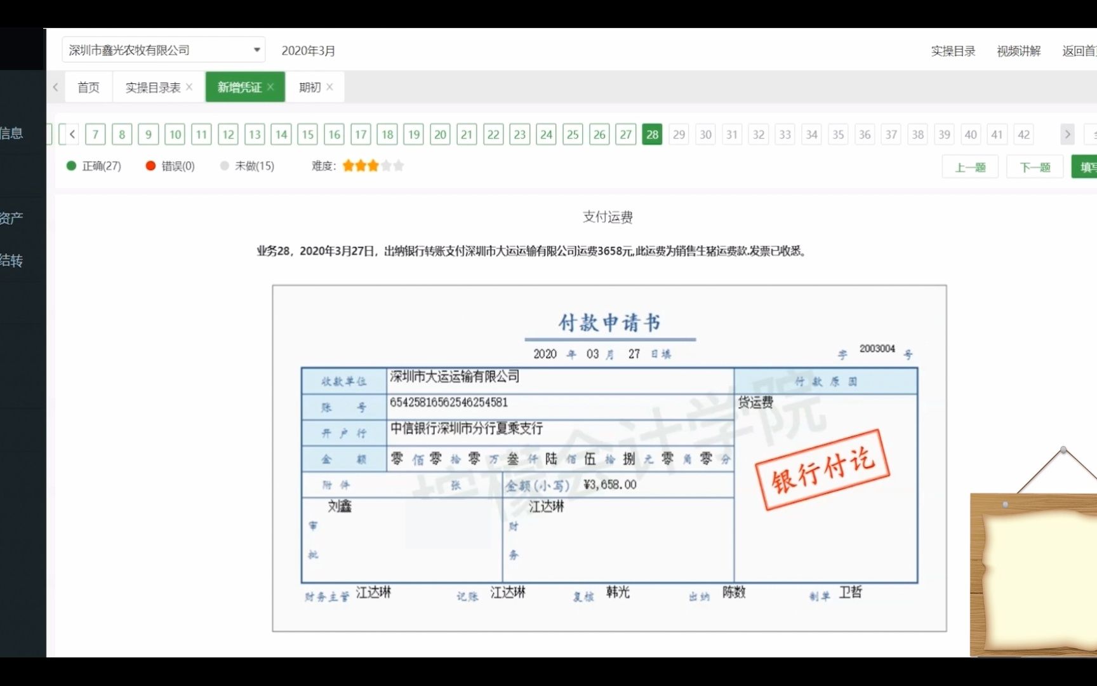Image resolution: width=1097 pixels, height=686 pixels.
Task: Jump to question 39
Action: click(x=945, y=134)
